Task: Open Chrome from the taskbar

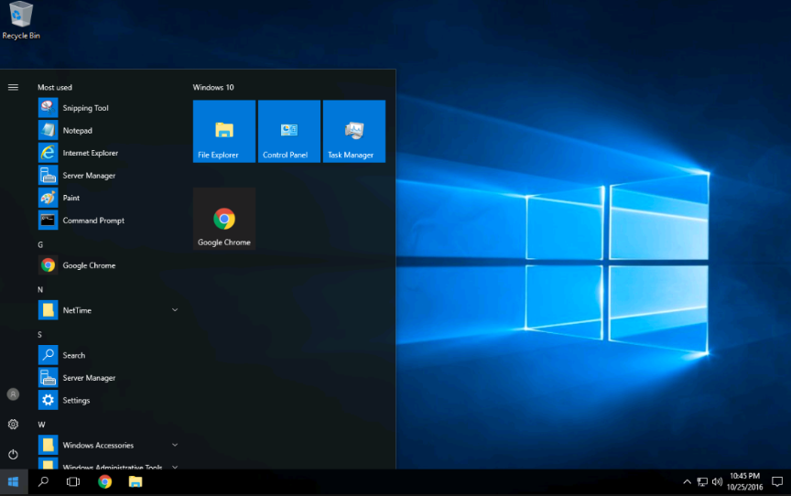Action: click(x=105, y=482)
